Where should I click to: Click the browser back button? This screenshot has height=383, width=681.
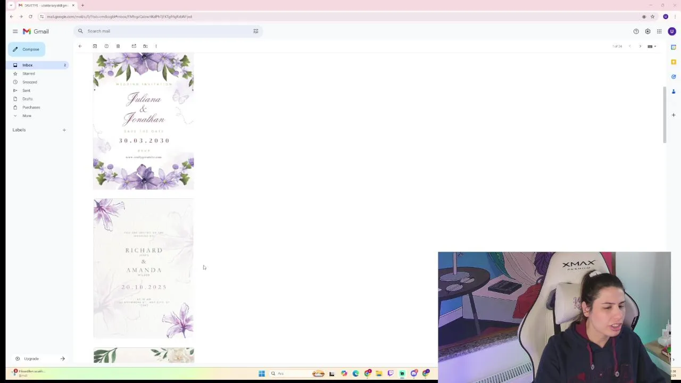click(11, 16)
